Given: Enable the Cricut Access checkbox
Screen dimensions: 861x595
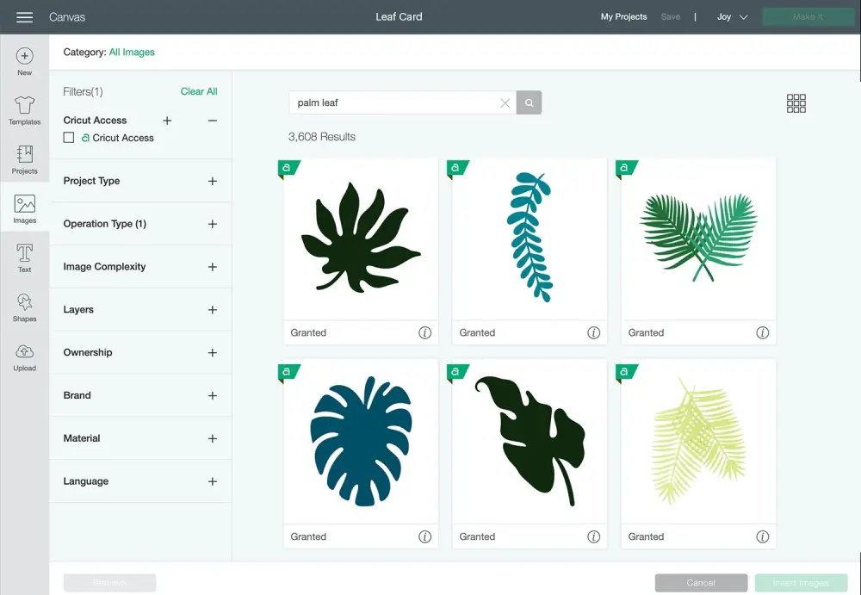Looking at the screenshot, I should pos(69,138).
